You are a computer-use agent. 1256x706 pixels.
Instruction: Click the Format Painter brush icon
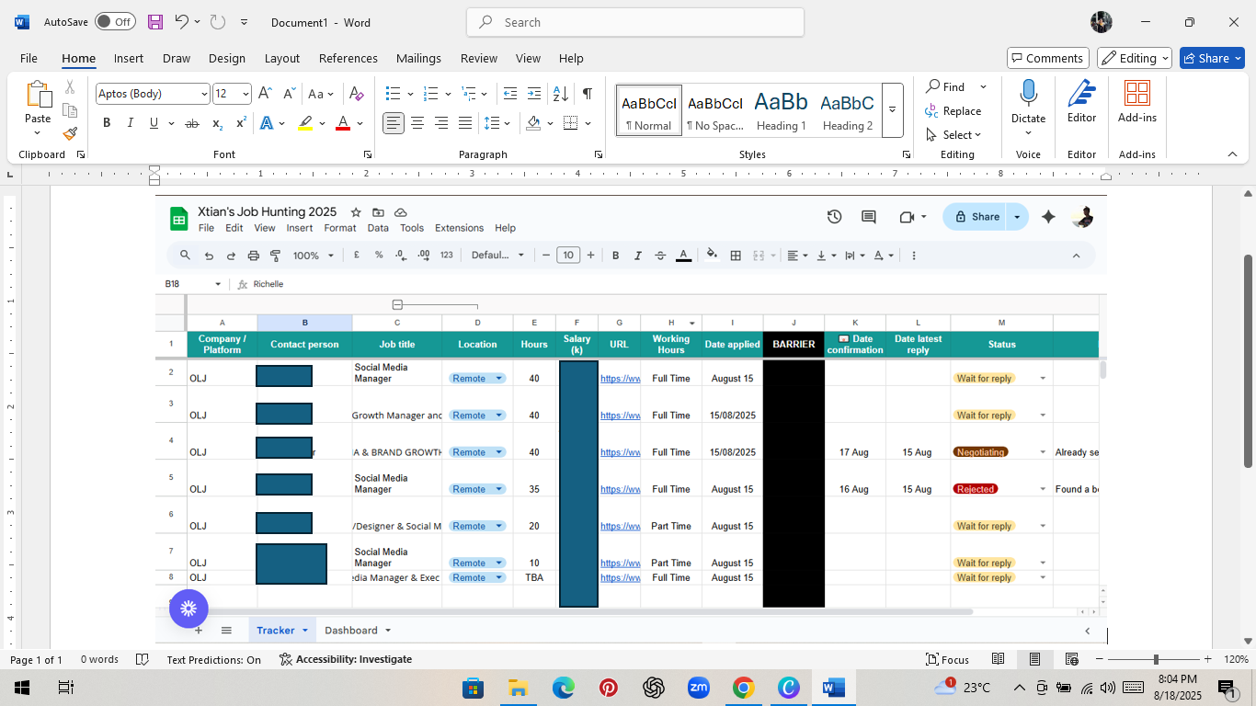(70, 133)
